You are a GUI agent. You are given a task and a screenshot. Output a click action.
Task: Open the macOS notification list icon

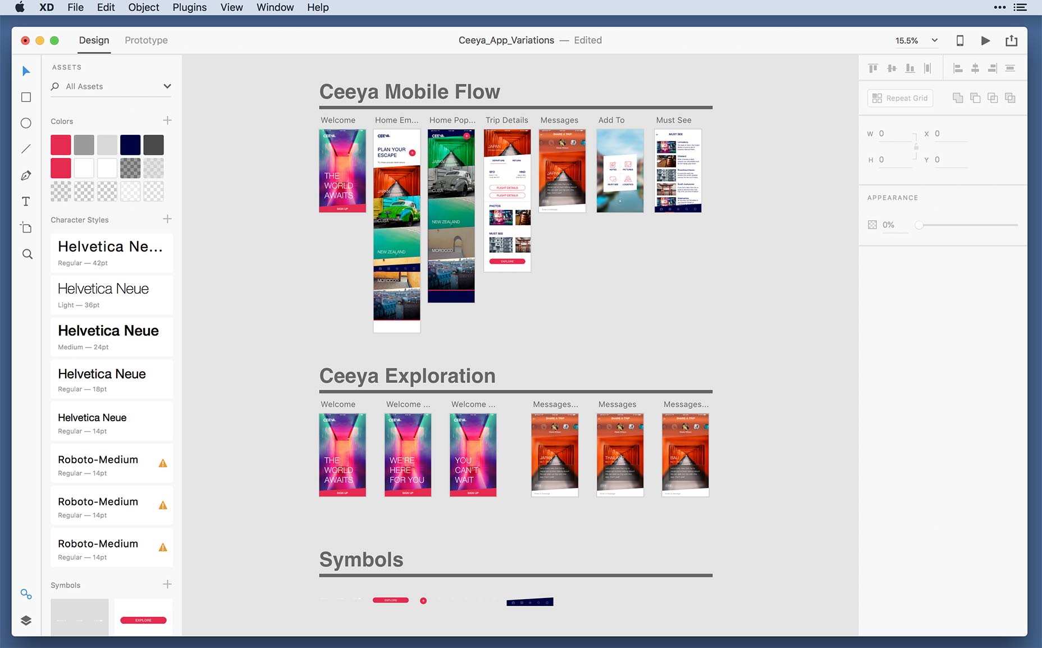1020,7
